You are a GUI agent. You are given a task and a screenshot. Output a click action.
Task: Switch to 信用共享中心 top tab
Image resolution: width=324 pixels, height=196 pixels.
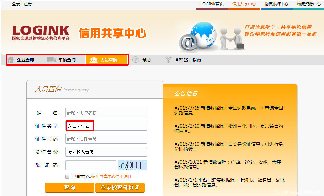[244, 4]
